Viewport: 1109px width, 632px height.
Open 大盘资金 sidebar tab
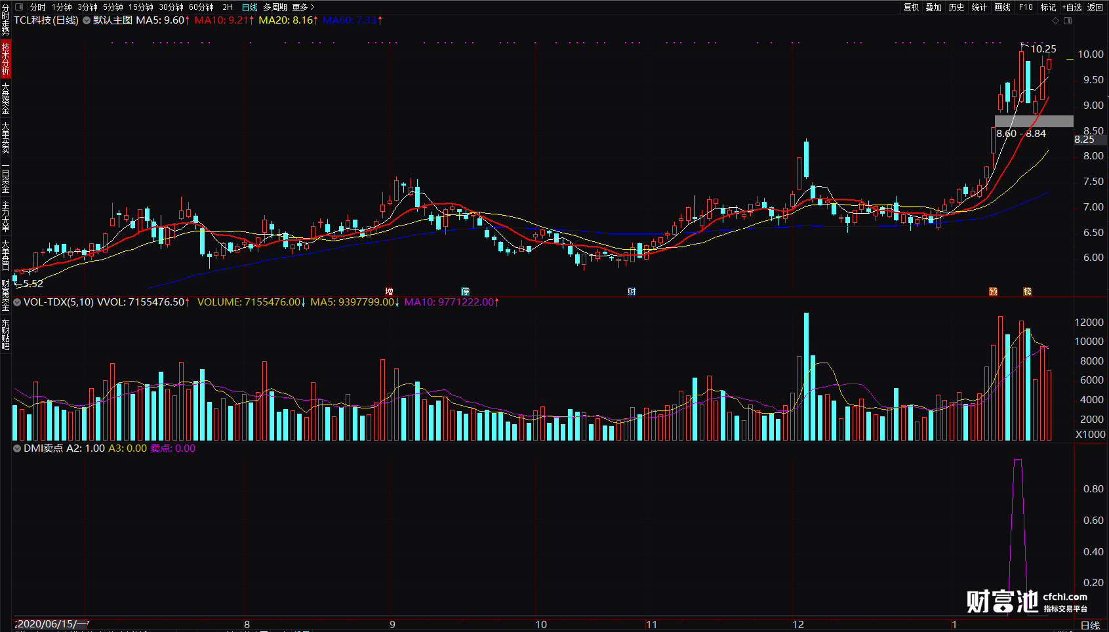(x=5, y=98)
